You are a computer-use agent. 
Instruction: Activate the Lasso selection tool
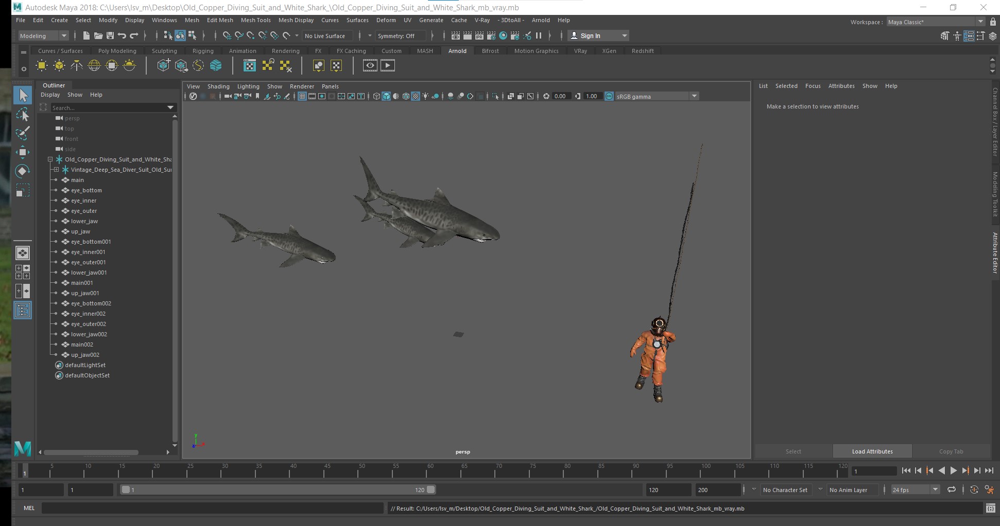[23, 114]
